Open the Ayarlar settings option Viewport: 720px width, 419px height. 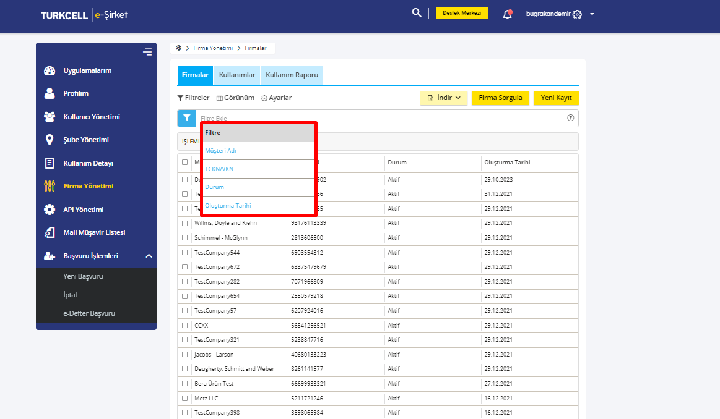pyautogui.click(x=277, y=98)
